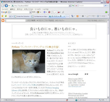Click the Google search box in IE toolbar
The image size is (110, 102).
(91, 6)
